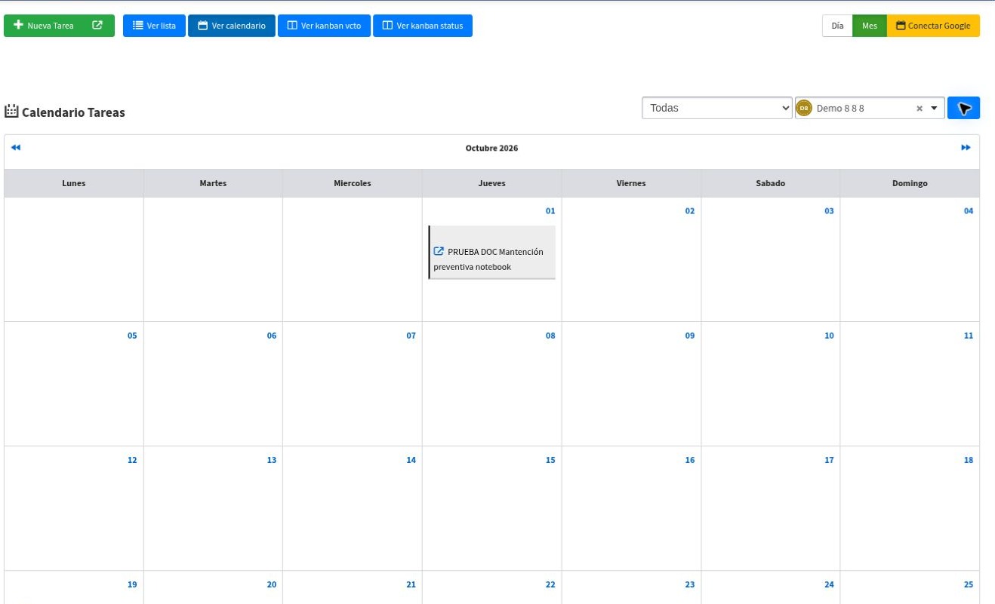Open the Ver kanban status view
This screenshot has height=604, width=995.
click(x=422, y=26)
